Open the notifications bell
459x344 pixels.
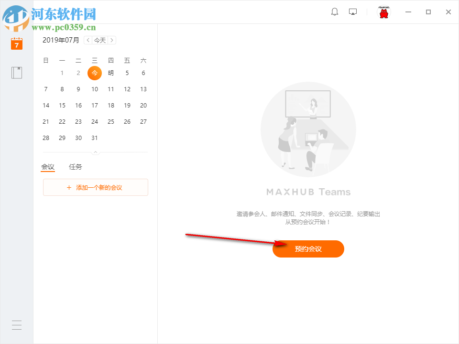[334, 11]
